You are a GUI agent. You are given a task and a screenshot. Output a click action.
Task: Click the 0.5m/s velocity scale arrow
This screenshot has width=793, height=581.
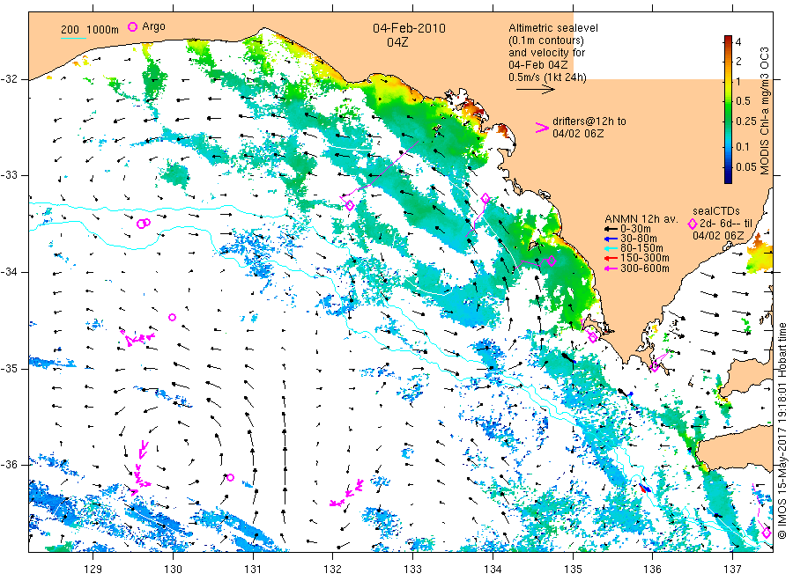[x=536, y=90]
